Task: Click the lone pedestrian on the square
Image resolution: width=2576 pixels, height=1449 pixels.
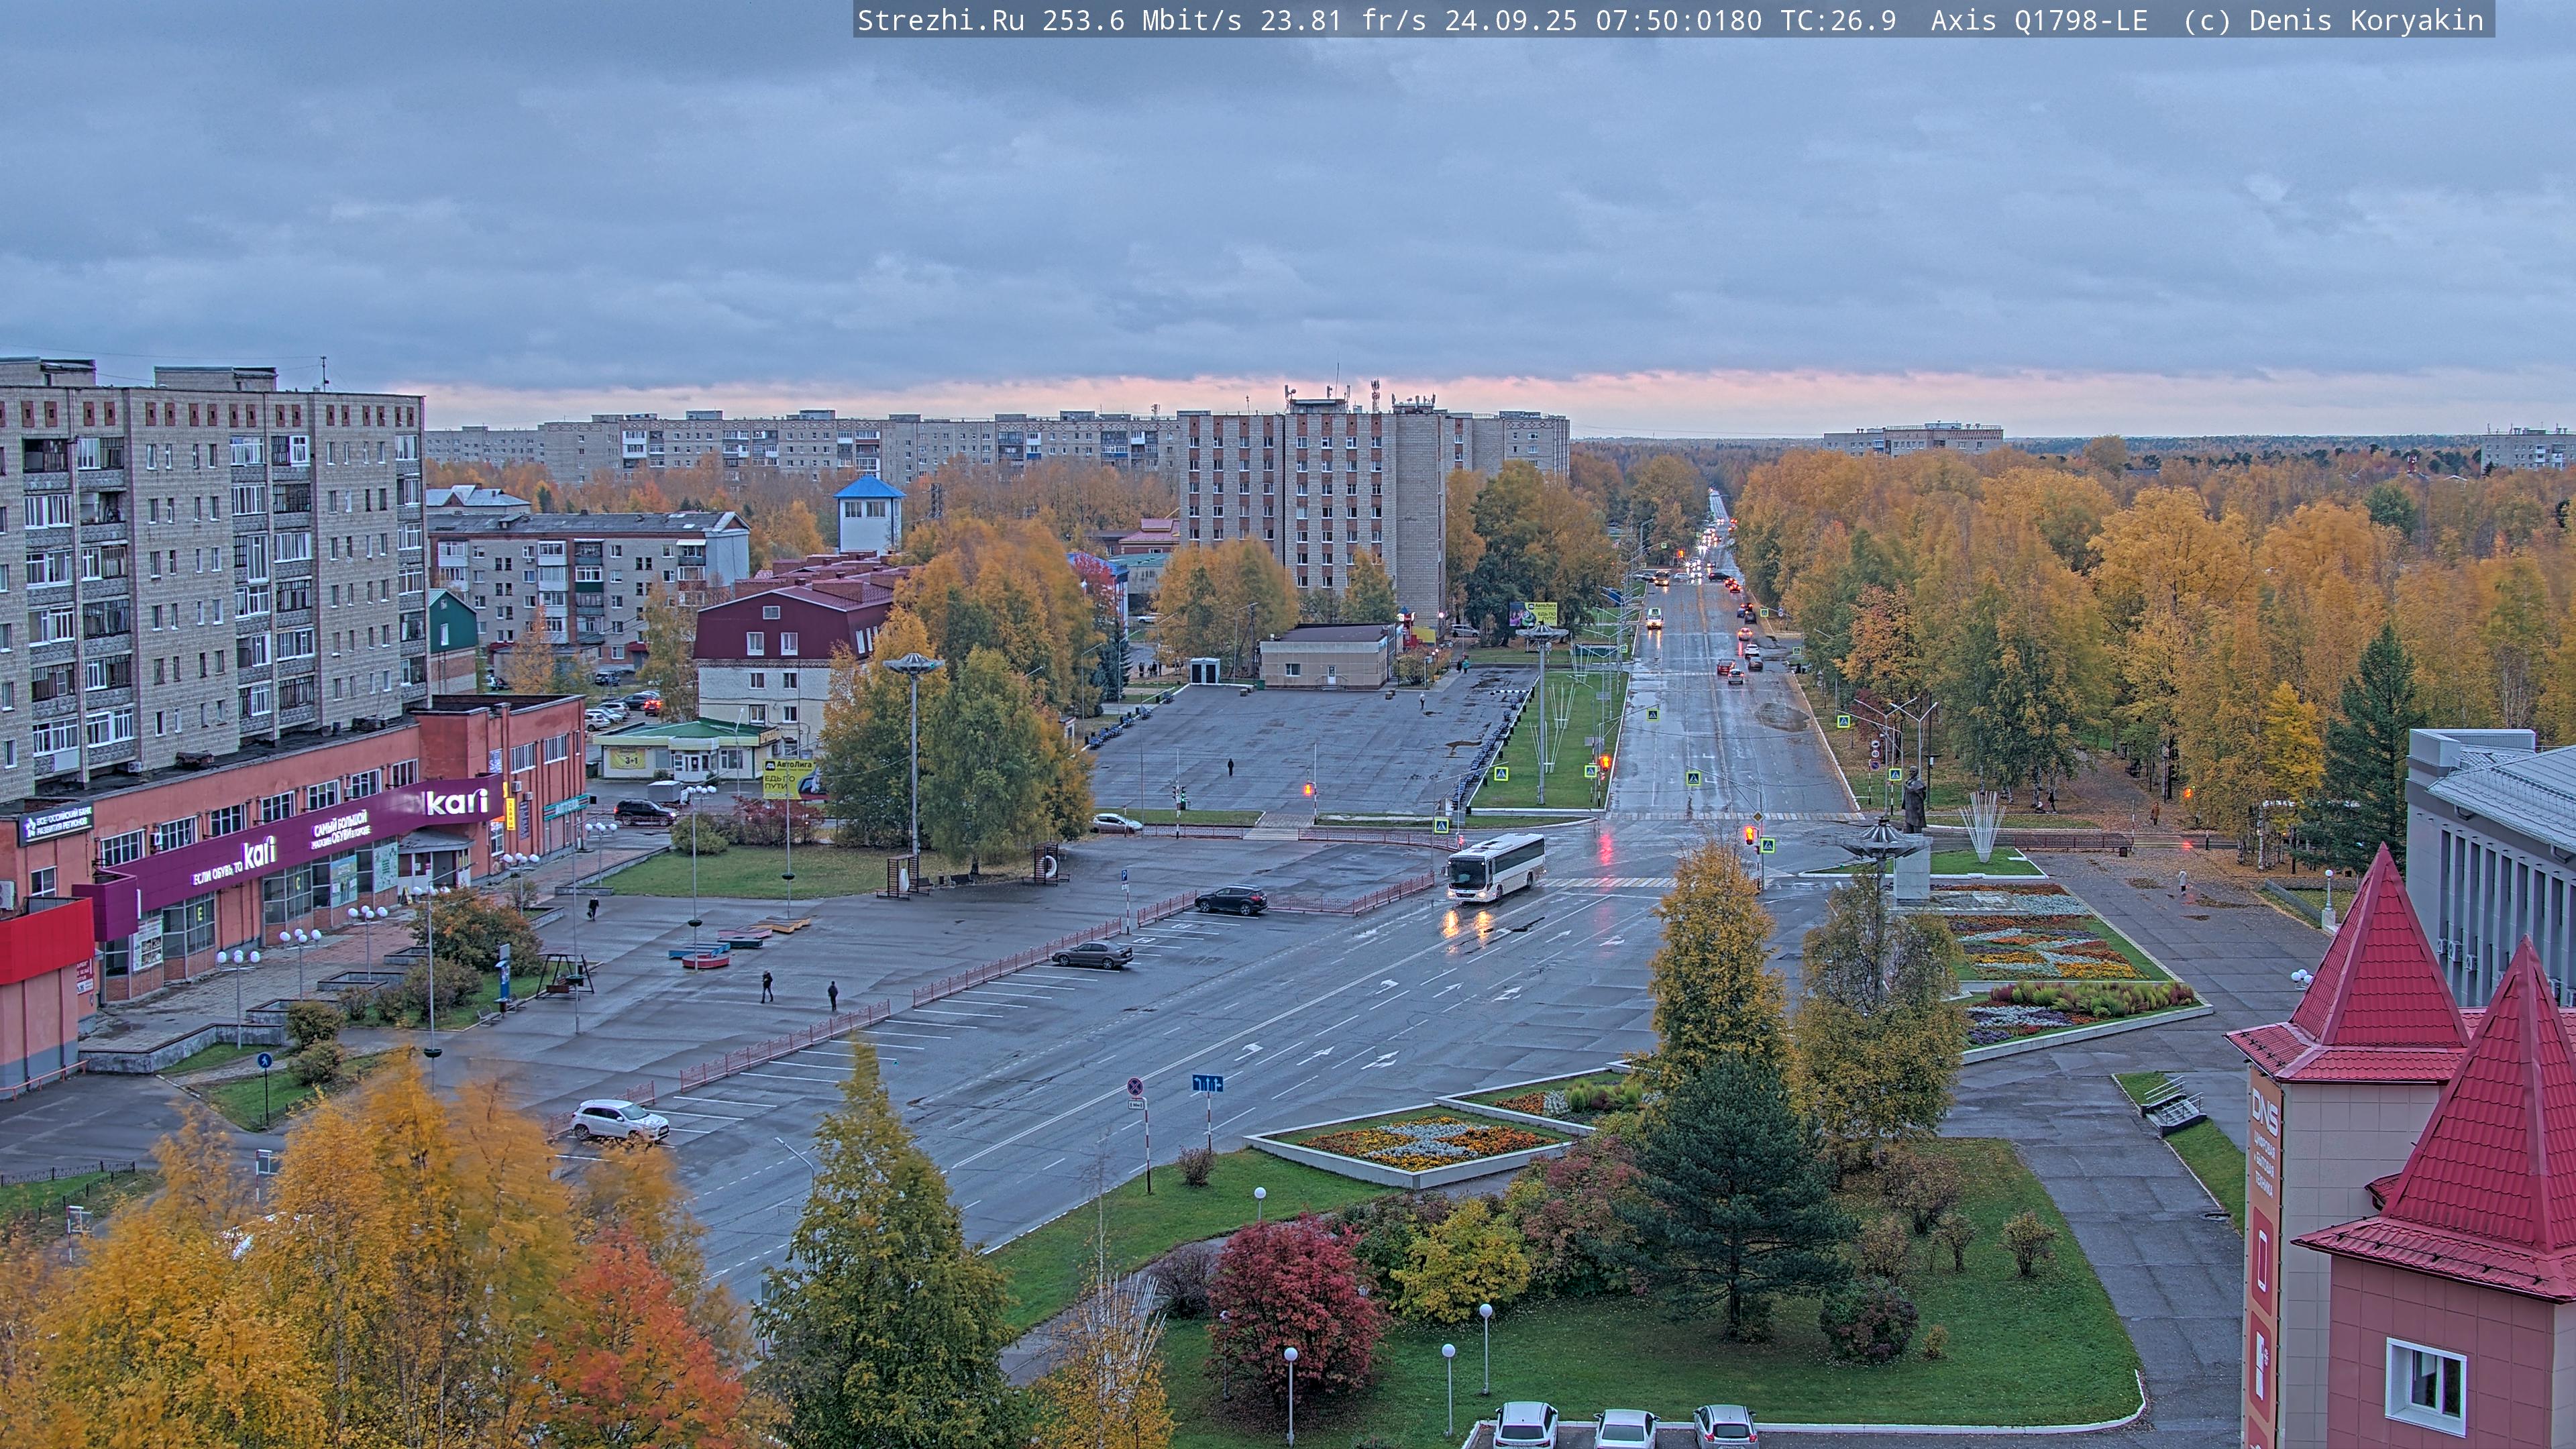Action: click(1230, 767)
